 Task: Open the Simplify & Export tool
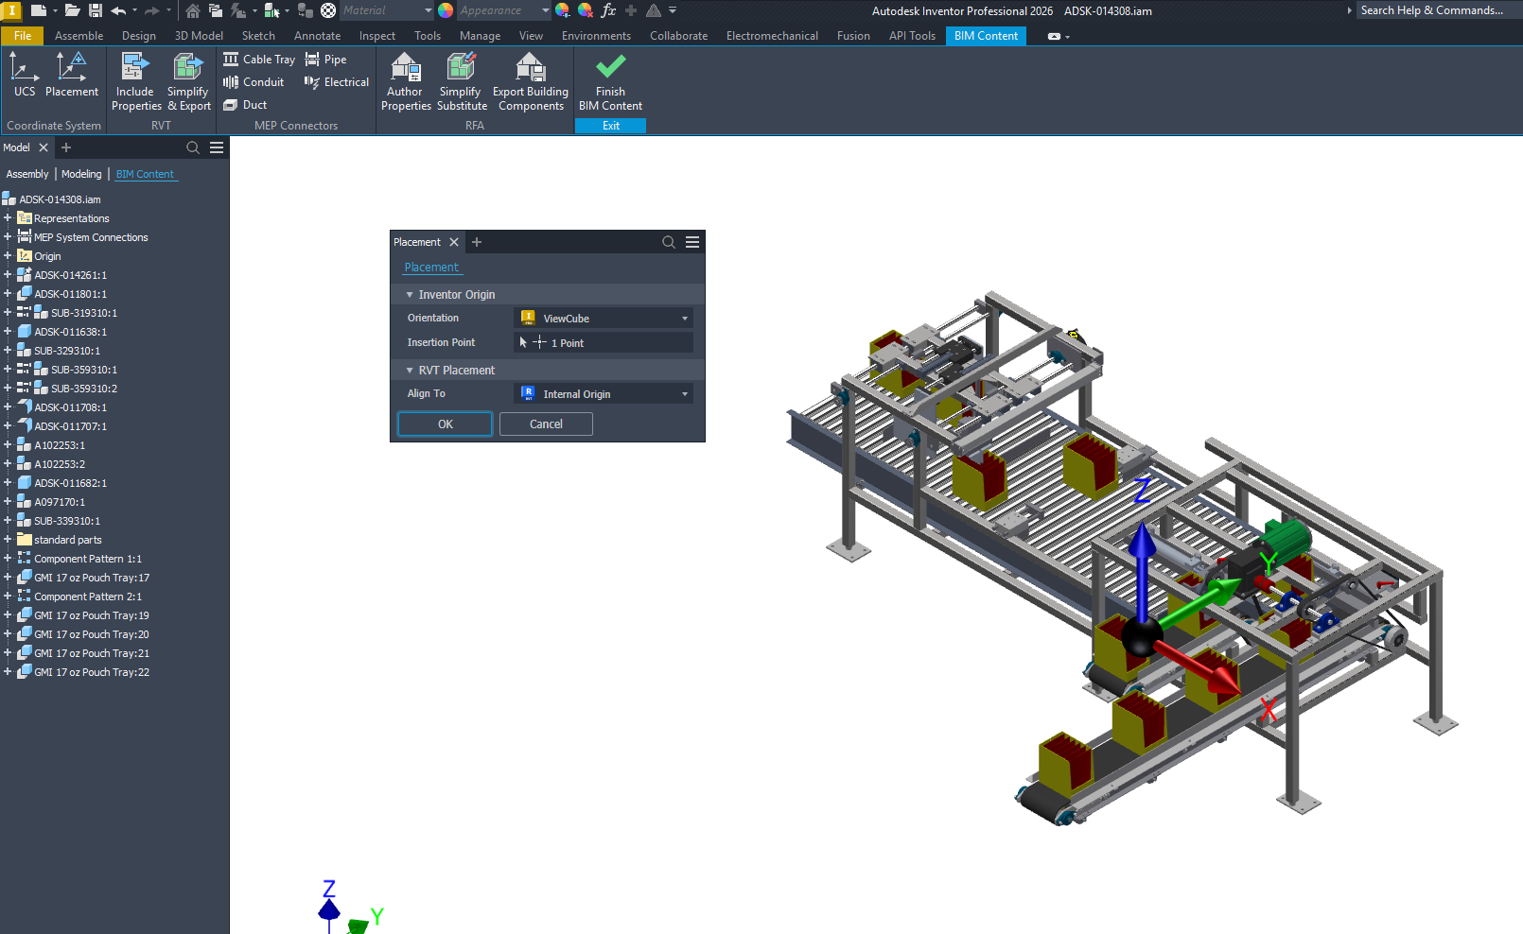click(188, 81)
